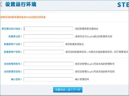Click the hint 填写您管理ShopYe网店系统的管理账号
Viewport: 129px width, 96px height.
95,64
